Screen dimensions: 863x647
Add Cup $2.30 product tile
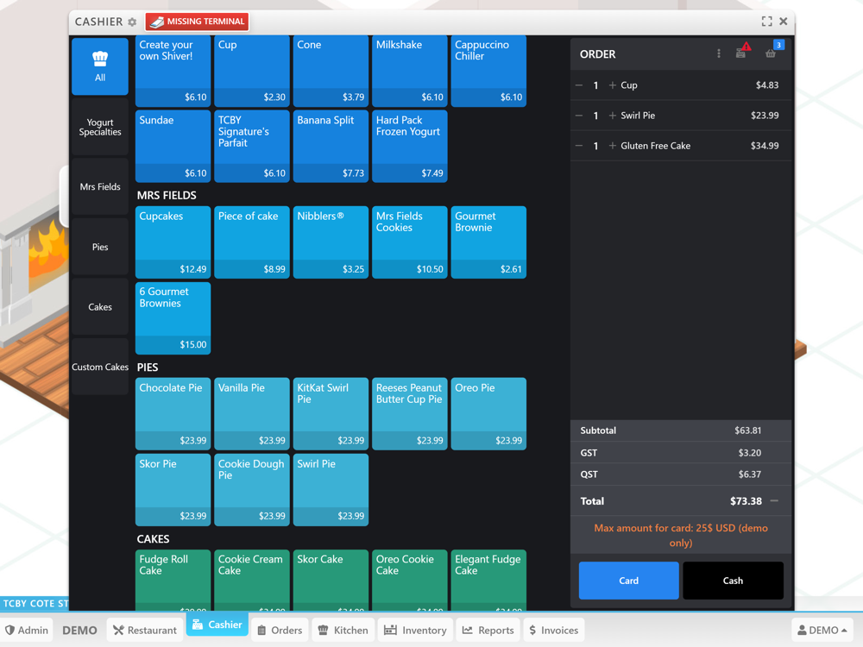click(x=251, y=71)
